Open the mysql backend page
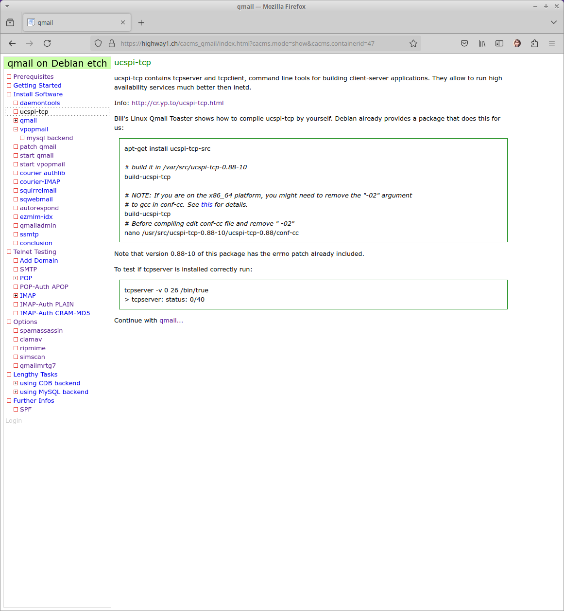 (50, 138)
